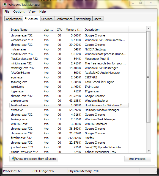The image size is (159, 176).
Task: Click the shield icon on Show processes button
Action: point(14,159)
